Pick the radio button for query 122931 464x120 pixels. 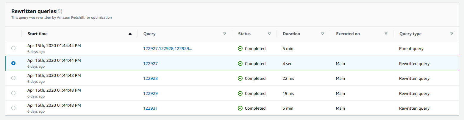point(13,108)
